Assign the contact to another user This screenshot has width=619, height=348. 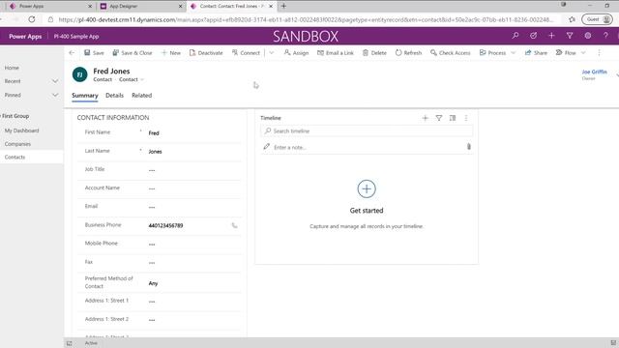click(x=297, y=52)
